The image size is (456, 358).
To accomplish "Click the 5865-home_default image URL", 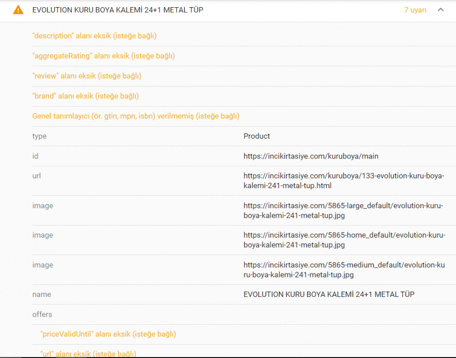I will [x=345, y=240].
